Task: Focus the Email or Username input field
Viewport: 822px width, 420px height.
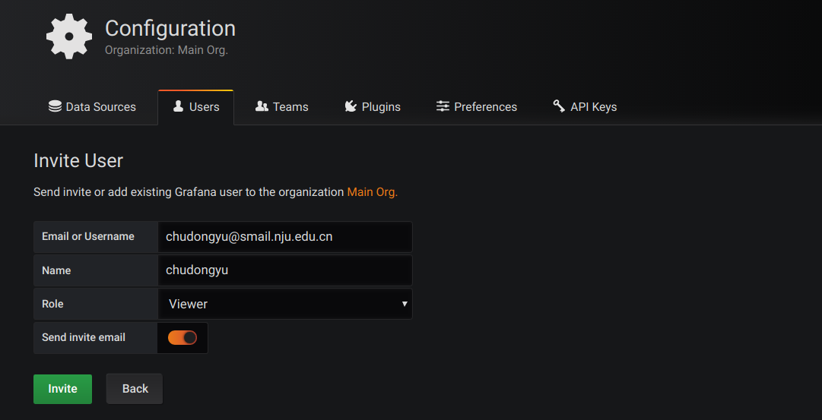Action: click(285, 237)
